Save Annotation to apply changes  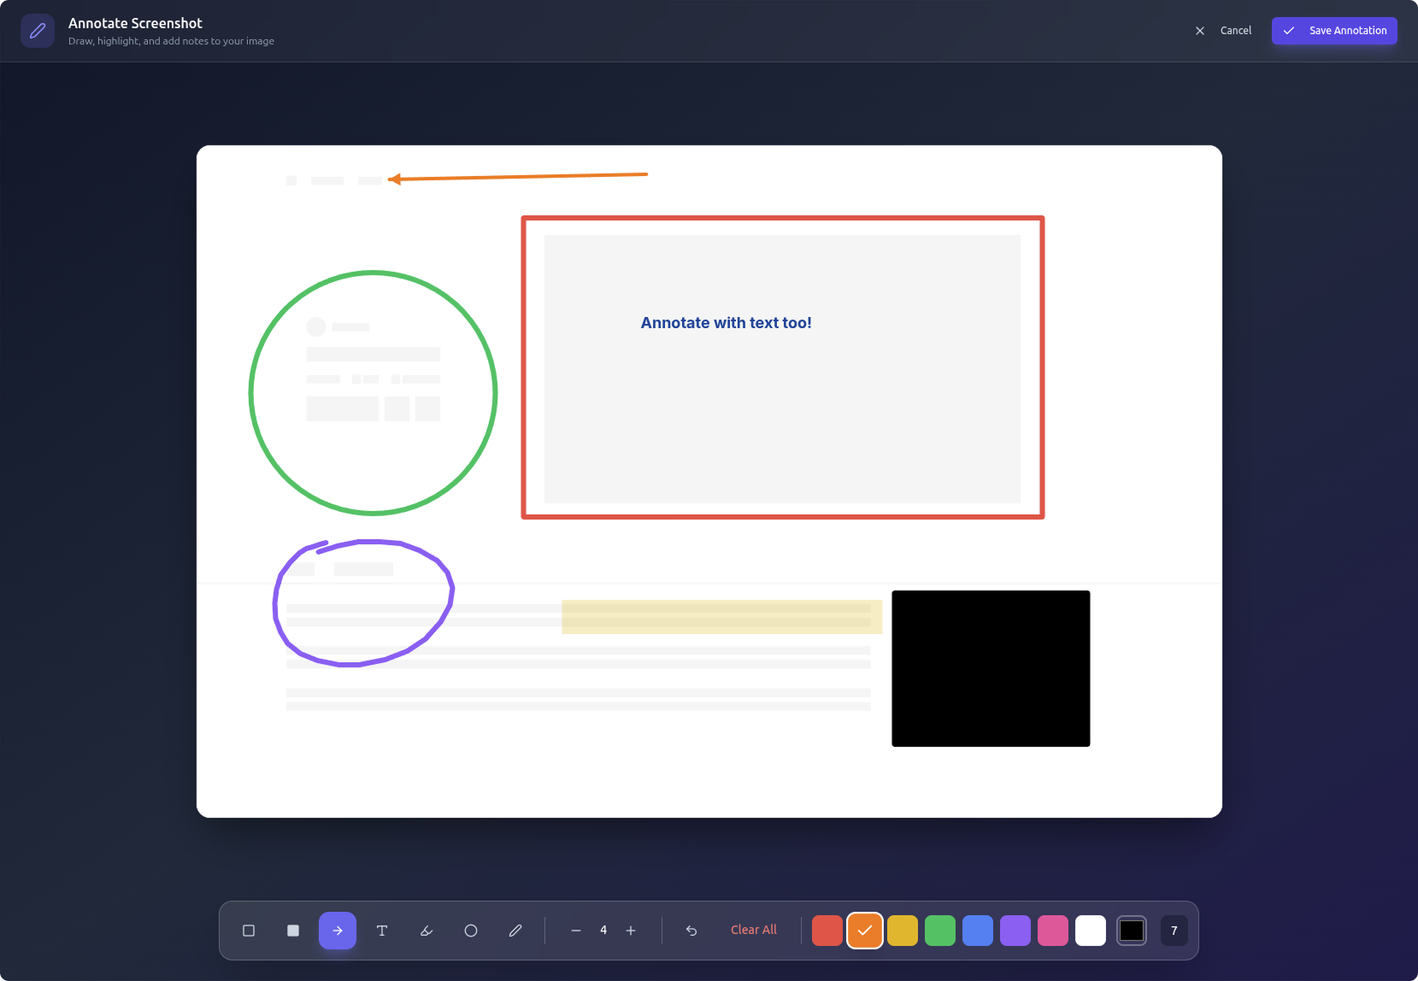click(1333, 30)
